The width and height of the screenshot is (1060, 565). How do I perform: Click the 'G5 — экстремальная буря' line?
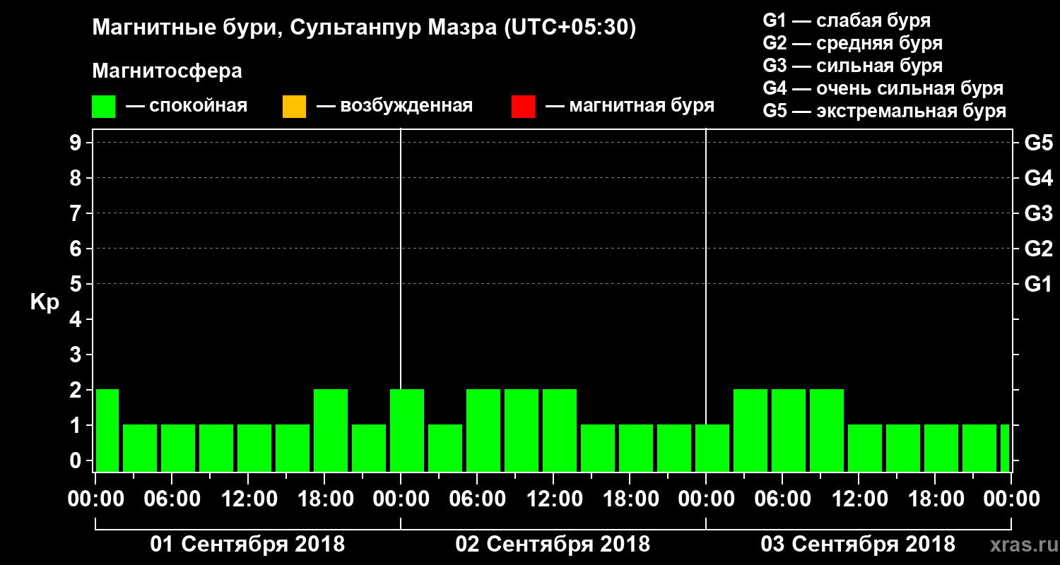(x=885, y=111)
